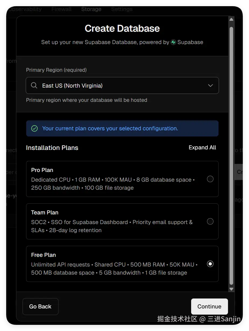Open the Settings tab behind the dialog
Image resolution: width=249 pixels, height=331 pixels.
point(122,9)
